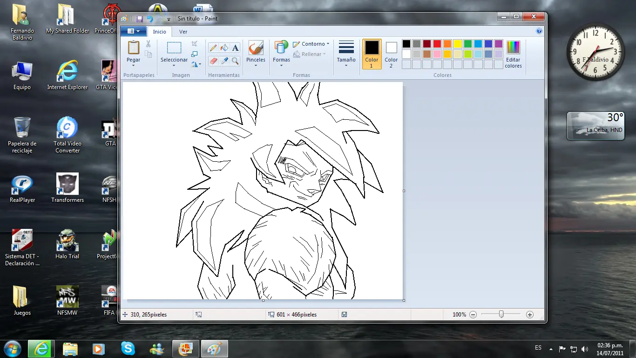Expand the Pinceles dropdown arrow

(x=256, y=66)
